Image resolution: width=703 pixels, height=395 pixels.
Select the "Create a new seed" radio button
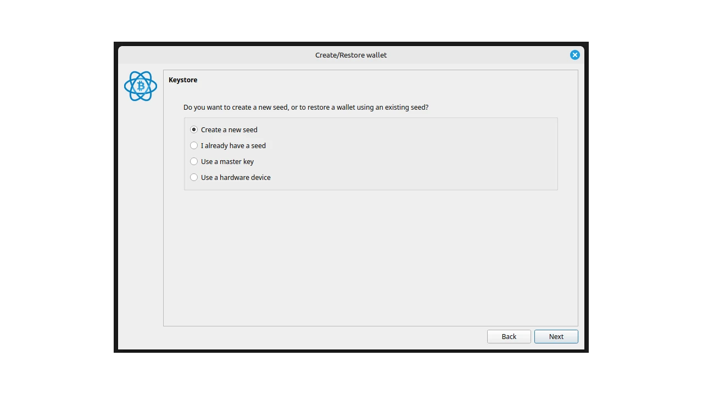(194, 129)
